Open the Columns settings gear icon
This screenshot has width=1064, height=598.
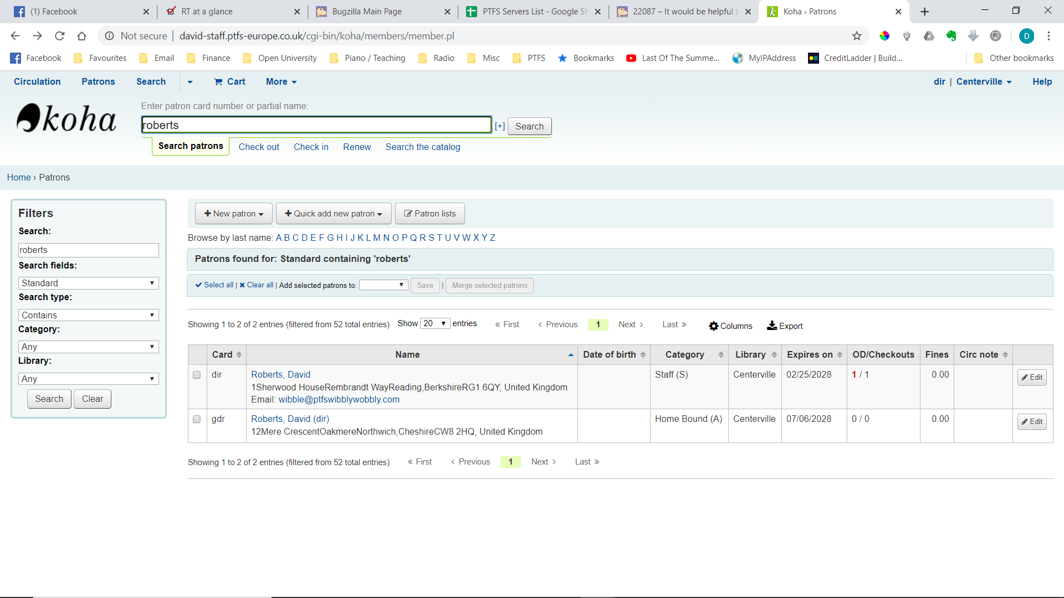tap(713, 326)
